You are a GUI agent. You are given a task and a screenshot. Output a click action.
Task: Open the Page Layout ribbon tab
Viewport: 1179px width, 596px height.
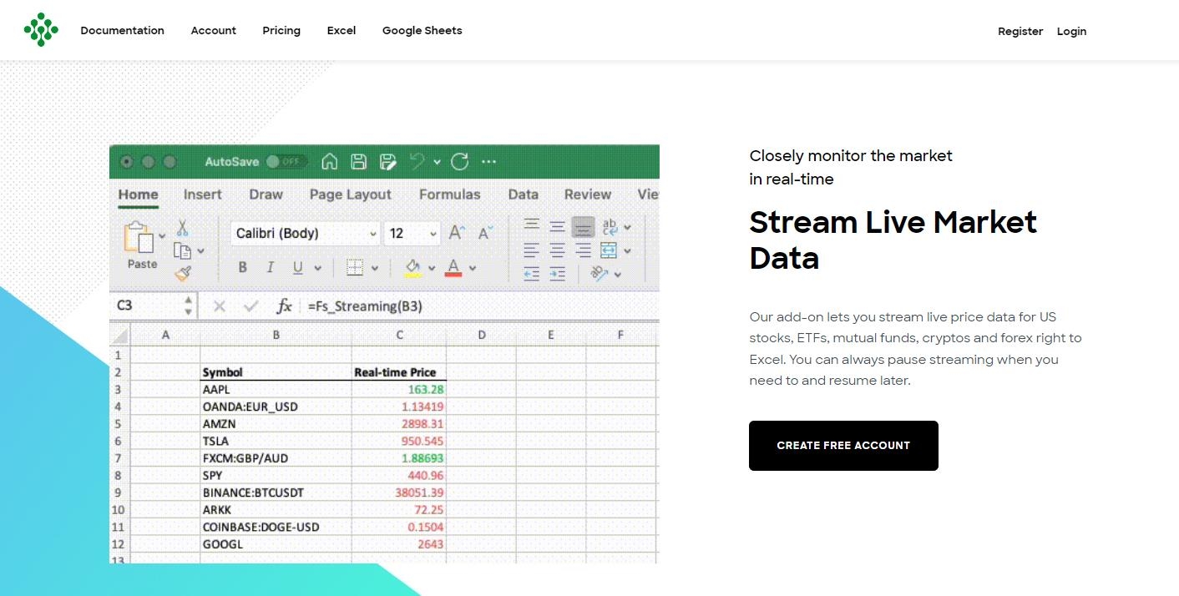coord(350,194)
